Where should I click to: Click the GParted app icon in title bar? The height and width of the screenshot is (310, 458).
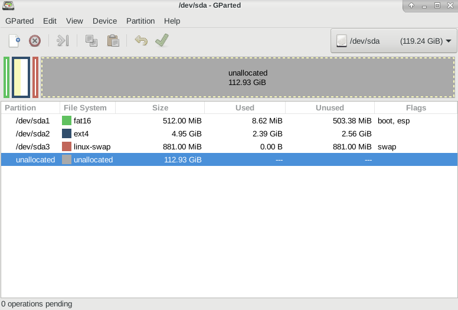8,5
